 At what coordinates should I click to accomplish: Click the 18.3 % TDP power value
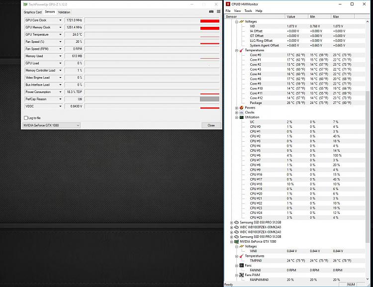(74, 92)
